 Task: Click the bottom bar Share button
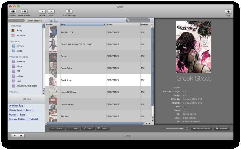pyautogui.click(x=103, y=128)
